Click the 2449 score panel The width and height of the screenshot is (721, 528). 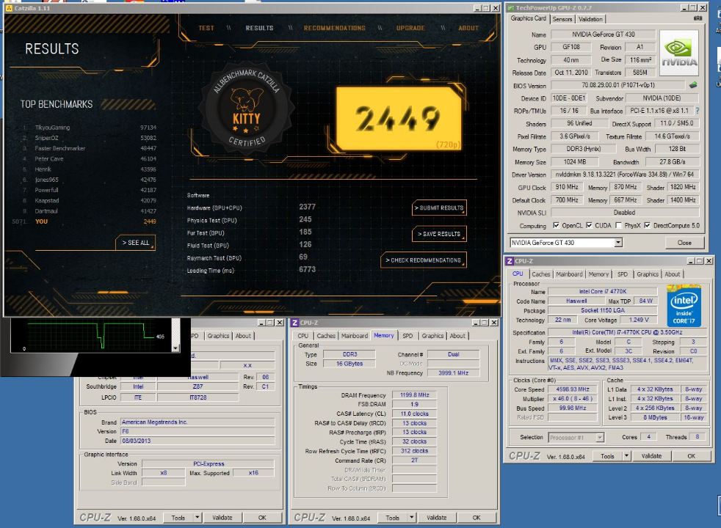[399, 119]
